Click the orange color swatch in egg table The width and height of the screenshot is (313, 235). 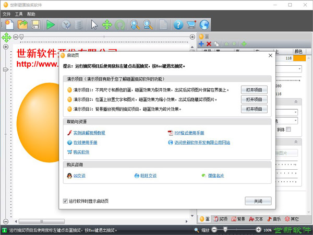299,58
